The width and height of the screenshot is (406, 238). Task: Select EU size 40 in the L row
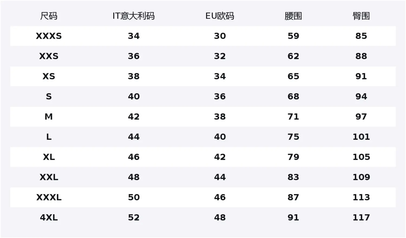click(x=220, y=137)
